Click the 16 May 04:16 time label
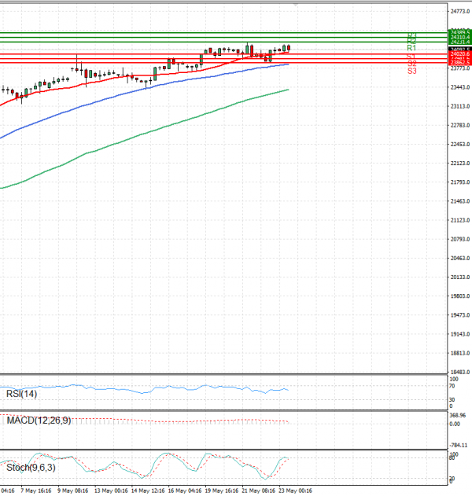Image resolution: width=472 pixels, height=496 pixels. point(185,491)
